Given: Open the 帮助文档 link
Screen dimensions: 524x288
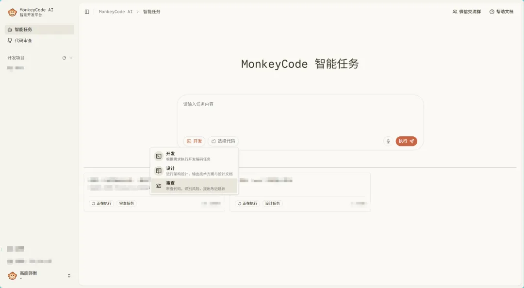Looking at the screenshot, I should click(x=501, y=12).
